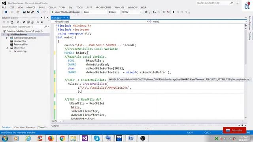The width and height of the screenshot is (253, 142).
Task: Click the Navigate Backward toolbar arrow
Action: (x=6, y=12)
